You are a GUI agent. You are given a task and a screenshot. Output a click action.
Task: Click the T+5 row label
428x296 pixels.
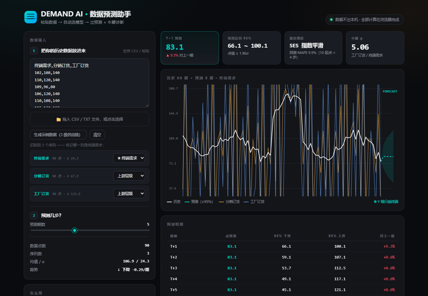(x=174, y=290)
